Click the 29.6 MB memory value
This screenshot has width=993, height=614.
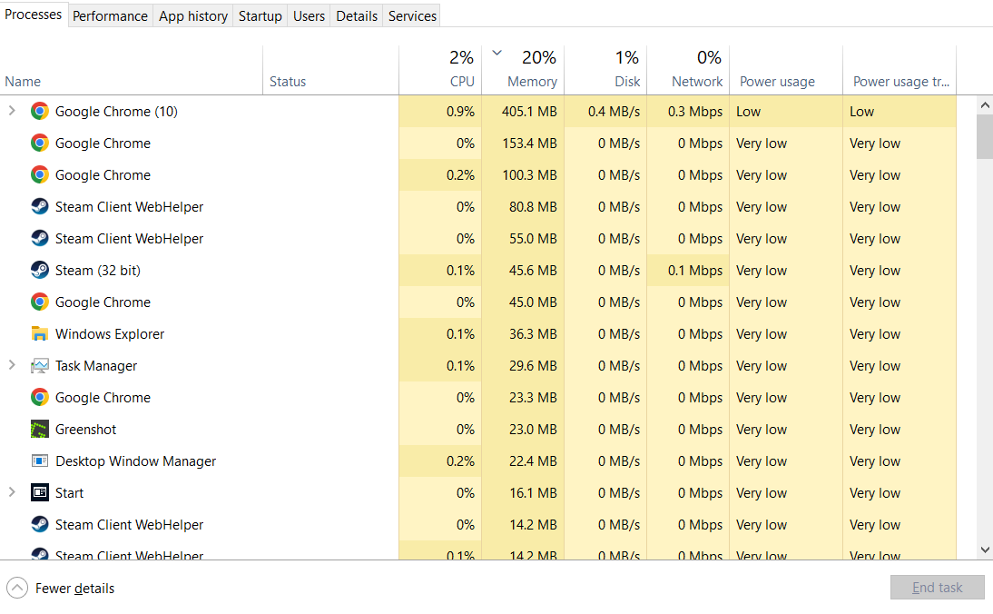[533, 366]
